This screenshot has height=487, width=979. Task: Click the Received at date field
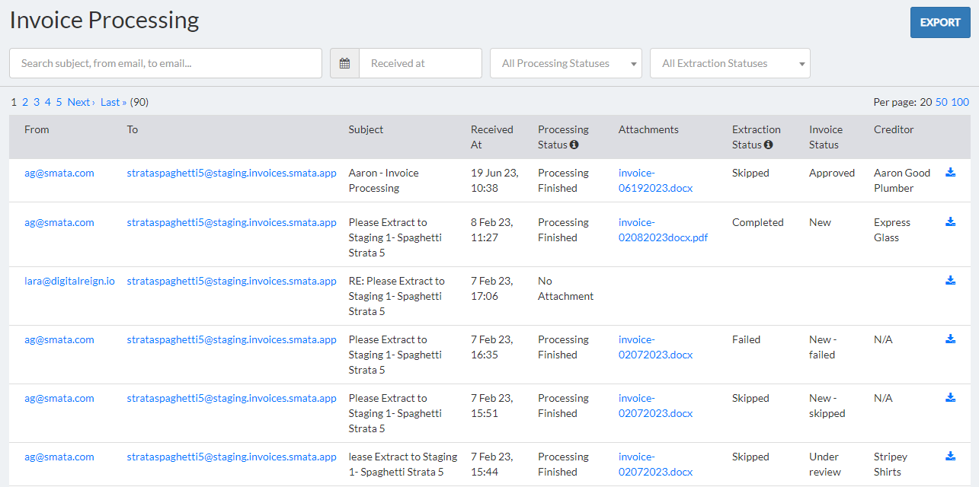click(x=421, y=63)
